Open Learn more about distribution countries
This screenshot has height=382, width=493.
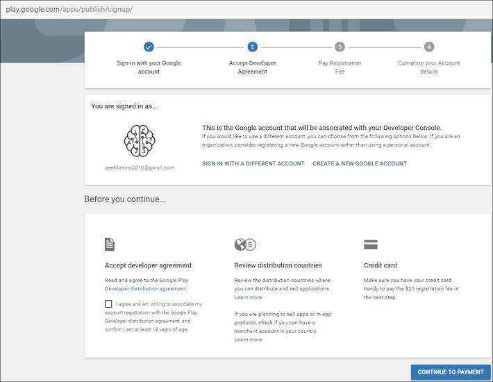248,297
